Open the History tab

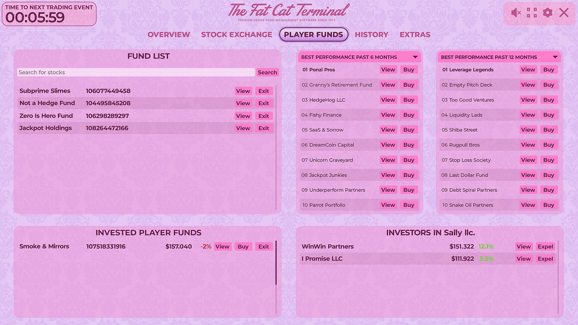[x=371, y=35]
